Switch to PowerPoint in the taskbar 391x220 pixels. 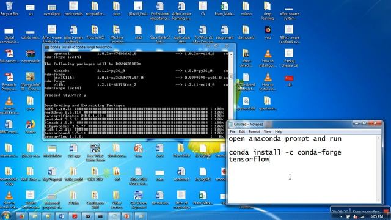tap(126, 216)
